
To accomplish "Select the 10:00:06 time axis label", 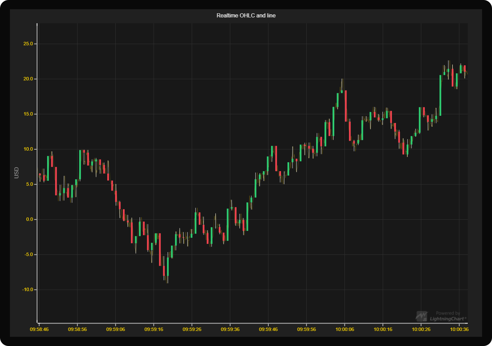I will pyautogui.click(x=345, y=330).
